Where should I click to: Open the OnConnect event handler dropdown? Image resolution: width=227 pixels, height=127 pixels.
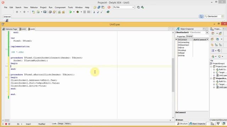pyautogui.click(x=207, y=40)
